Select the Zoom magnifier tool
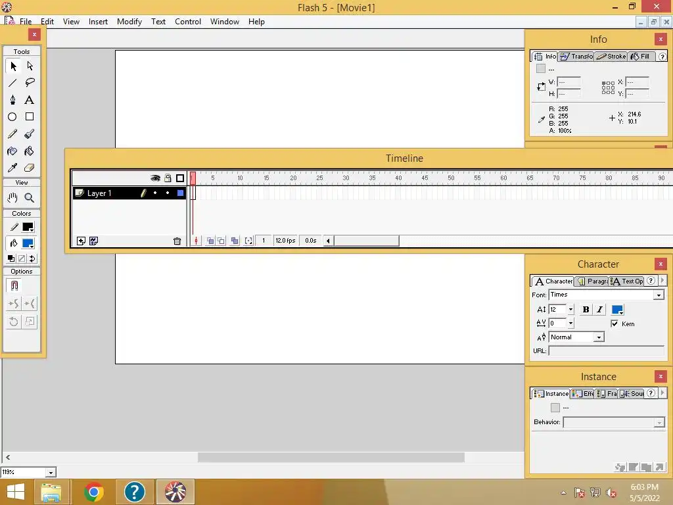This screenshot has height=505, width=673. (30, 197)
